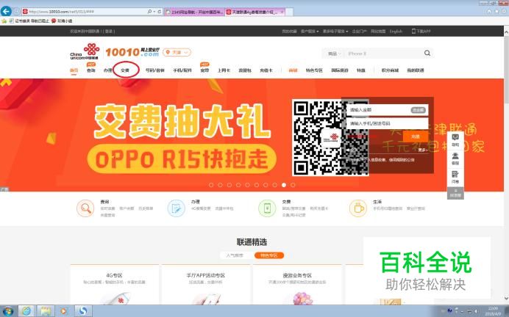
Task: Click the English link in top bar
Action: pyautogui.click(x=396, y=32)
